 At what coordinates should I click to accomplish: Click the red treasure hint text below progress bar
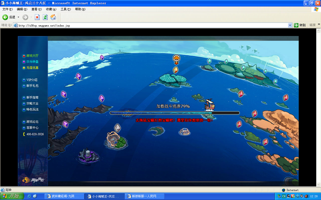(174, 120)
